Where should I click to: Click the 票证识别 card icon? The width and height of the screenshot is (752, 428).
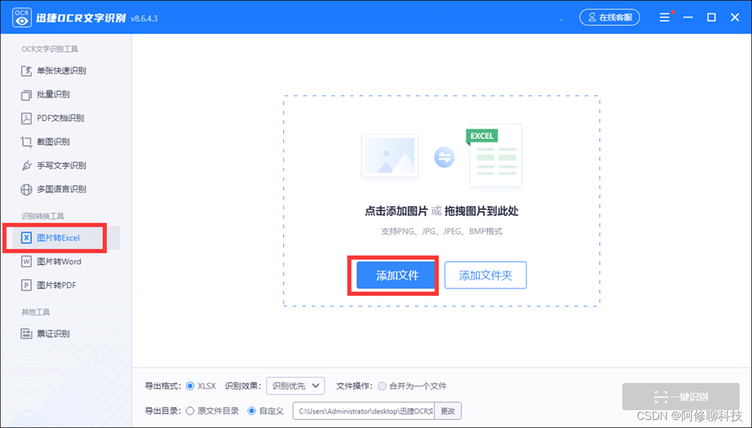(27, 334)
